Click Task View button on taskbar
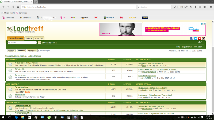The height and width of the screenshot is (120, 214). point(10,117)
